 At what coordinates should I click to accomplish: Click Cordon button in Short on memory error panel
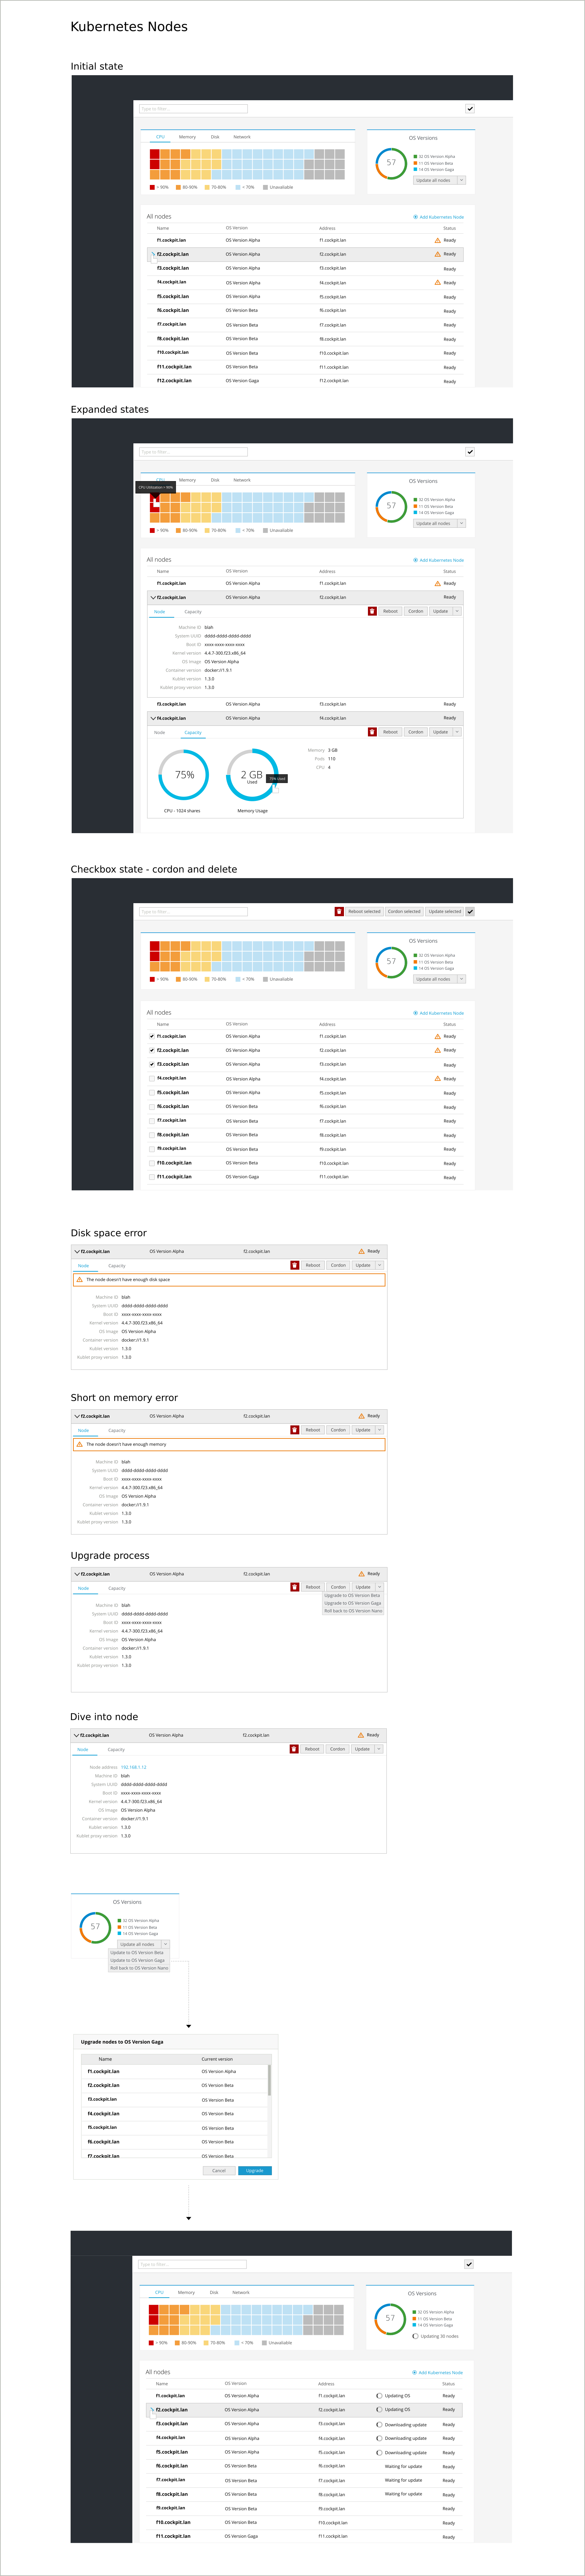[338, 1430]
